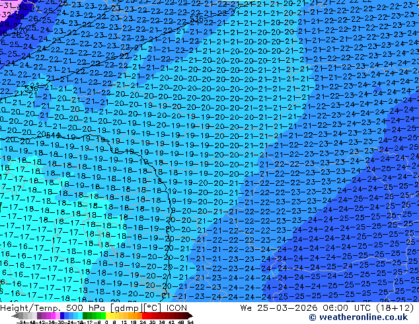Viewport: 419px width, 324px height.
Task: Click the "520" height contour label
Action: [20, 30]
